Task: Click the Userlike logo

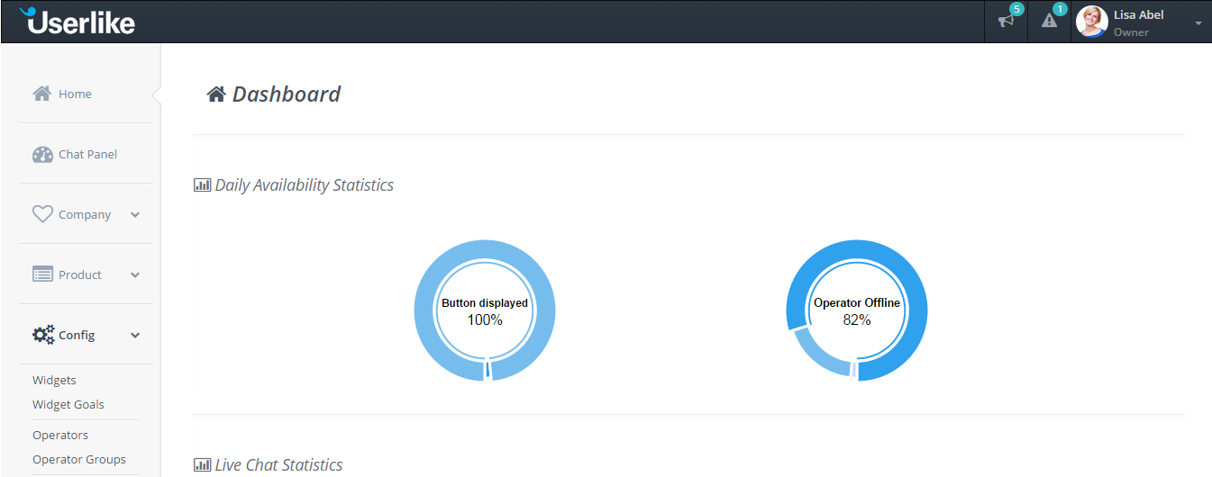Action: coord(77,20)
